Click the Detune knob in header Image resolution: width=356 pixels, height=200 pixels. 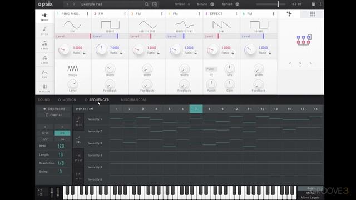212,4
